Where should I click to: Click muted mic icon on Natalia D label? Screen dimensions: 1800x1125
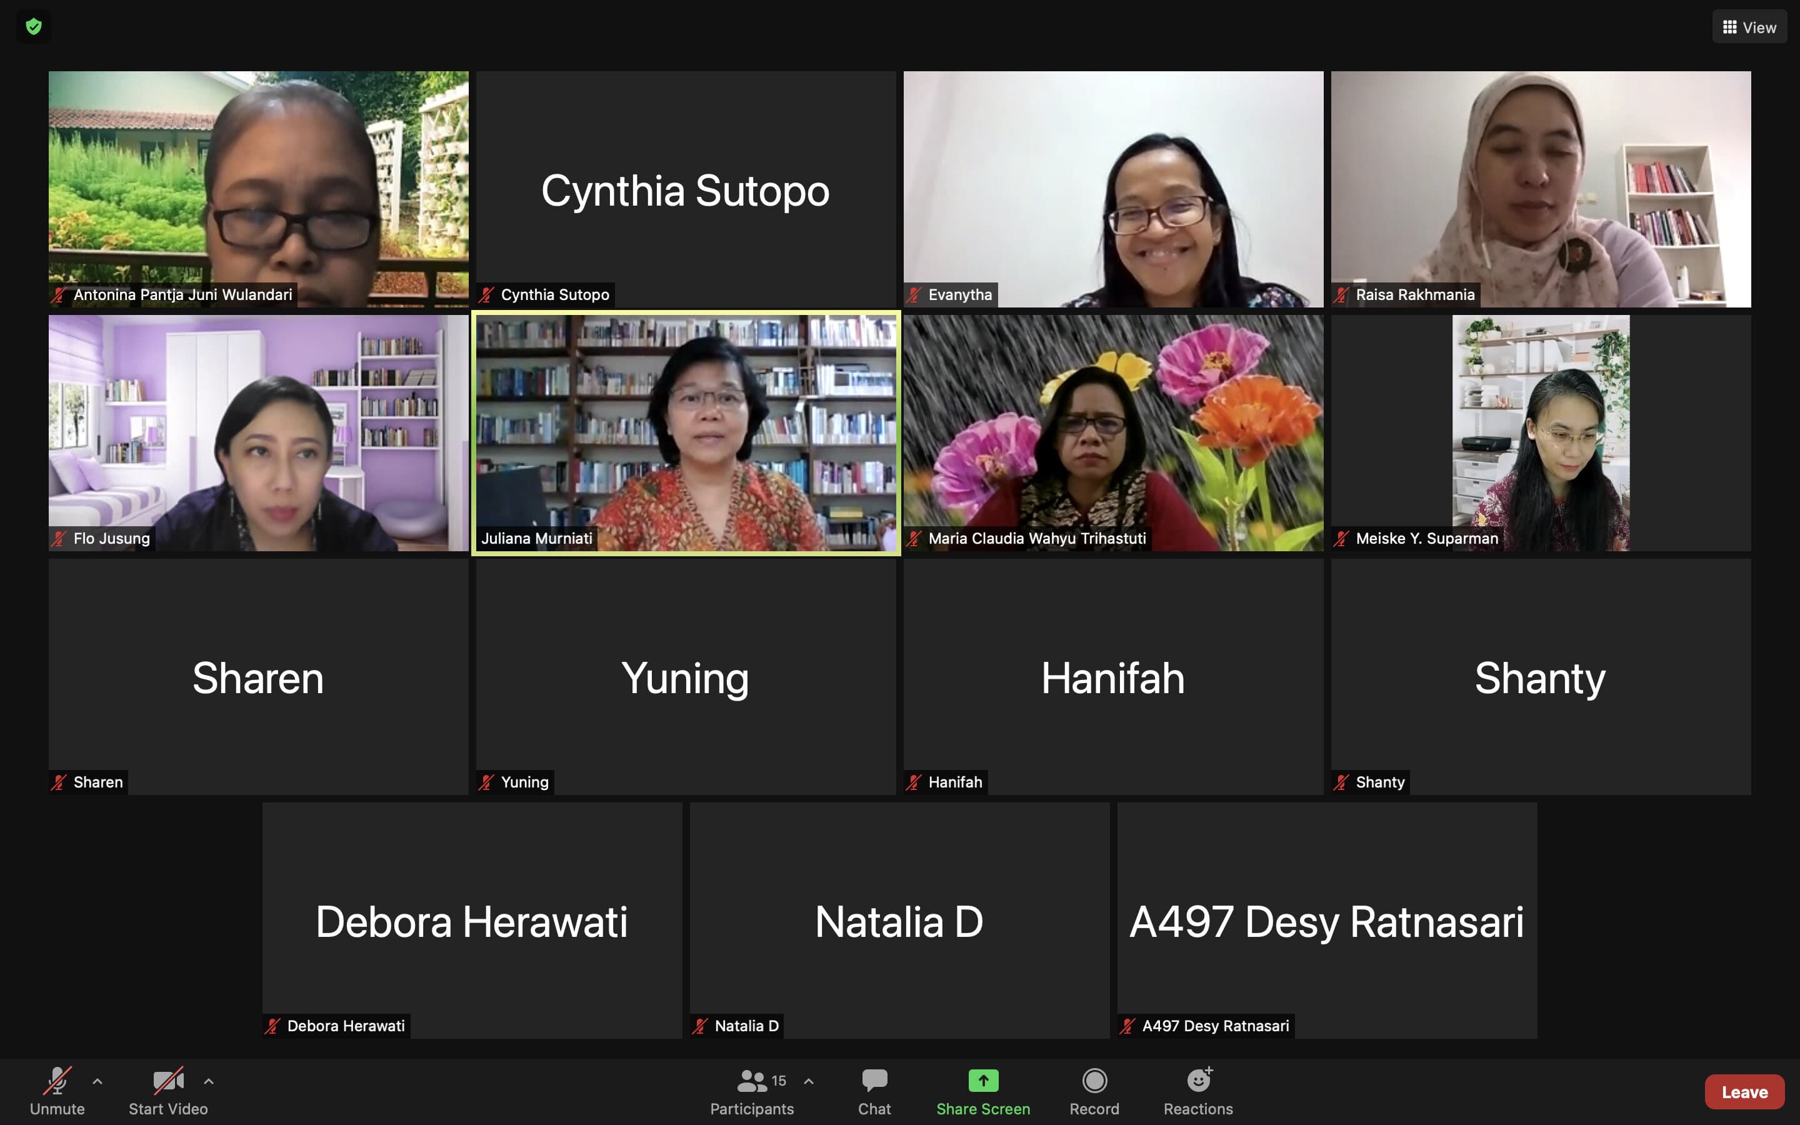click(701, 1026)
